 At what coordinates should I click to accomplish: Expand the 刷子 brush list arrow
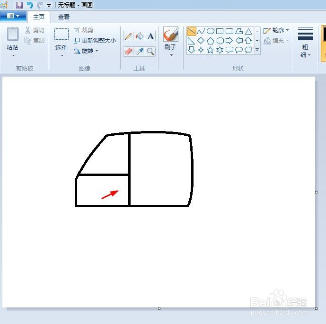[x=171, y=55]
